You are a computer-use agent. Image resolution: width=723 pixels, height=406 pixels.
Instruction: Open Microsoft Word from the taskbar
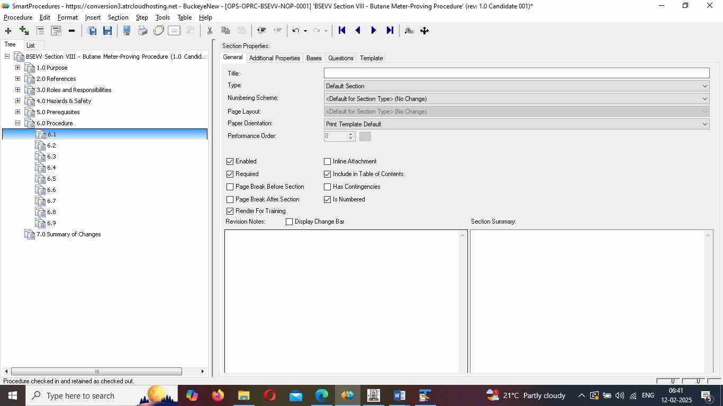[400, 395]
